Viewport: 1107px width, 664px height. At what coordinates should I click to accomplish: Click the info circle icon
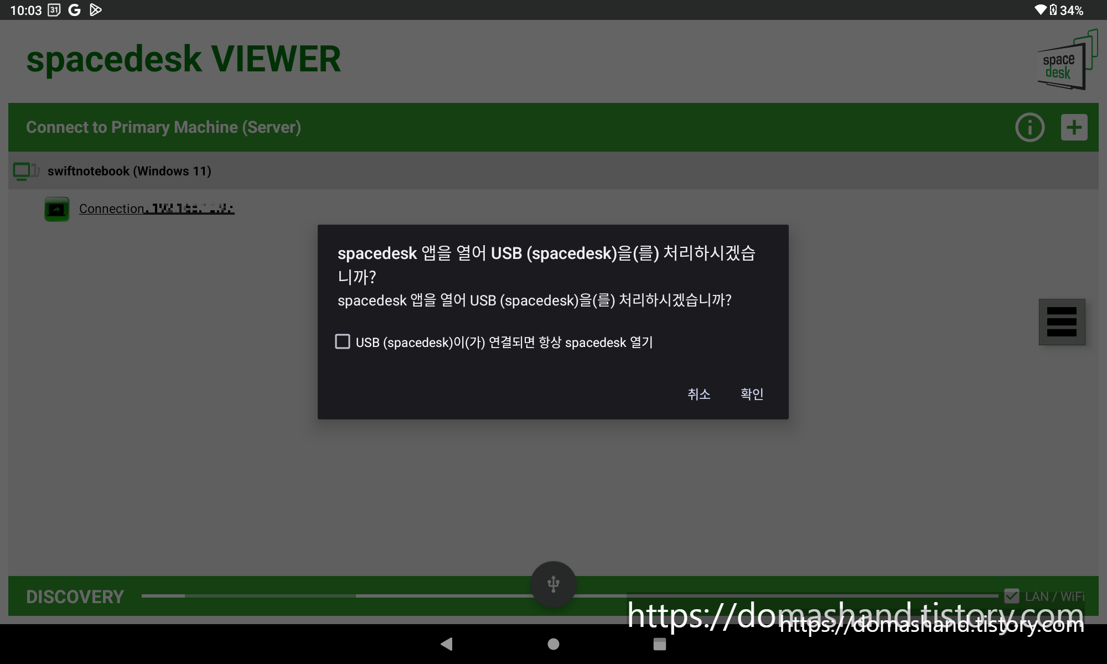(1030, 127)
